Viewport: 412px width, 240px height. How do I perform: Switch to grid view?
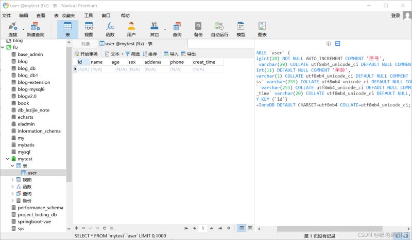(x=242, y=228)
